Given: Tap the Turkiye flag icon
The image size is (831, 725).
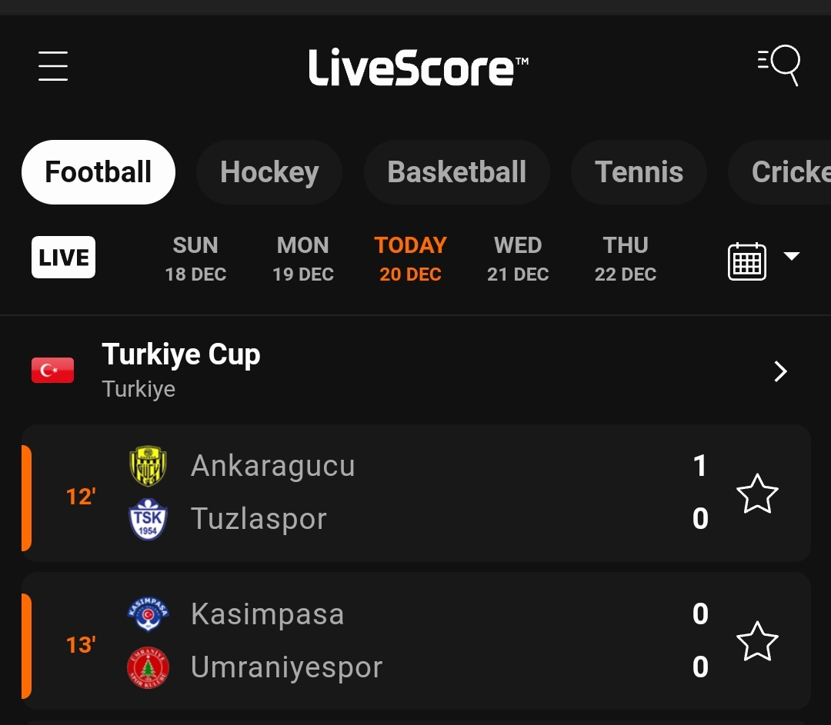Looking at the screenshot, I should pos(52,371).
